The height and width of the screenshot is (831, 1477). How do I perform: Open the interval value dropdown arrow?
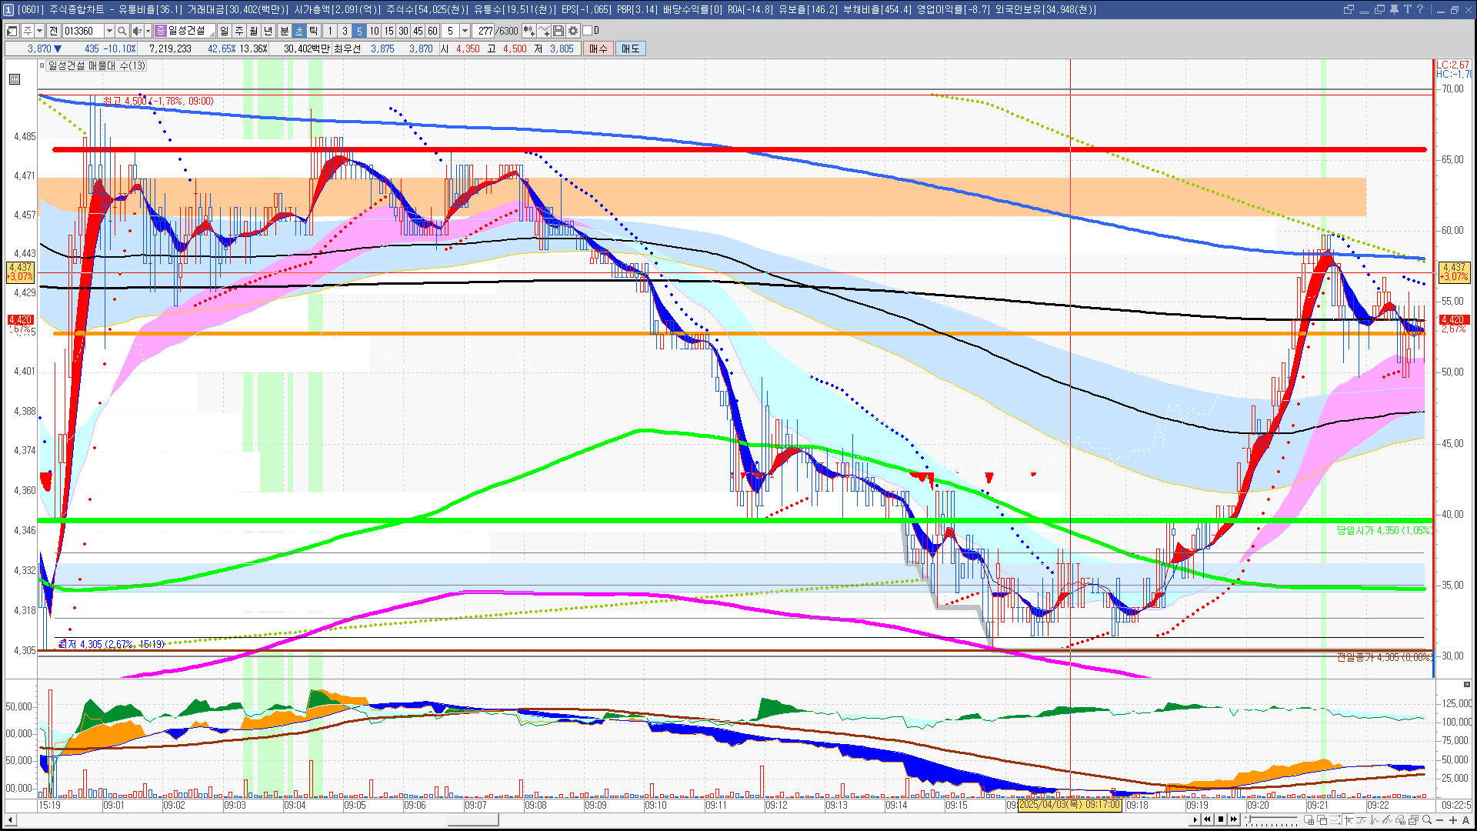coord(465,31)
